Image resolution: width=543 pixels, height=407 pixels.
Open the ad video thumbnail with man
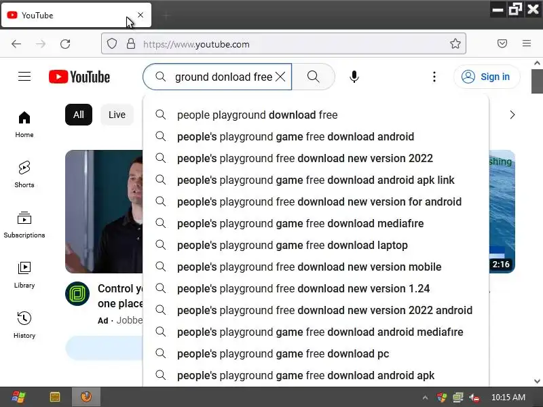tap(104, 212)
